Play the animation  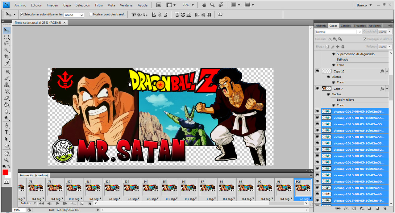pos(57,203)
